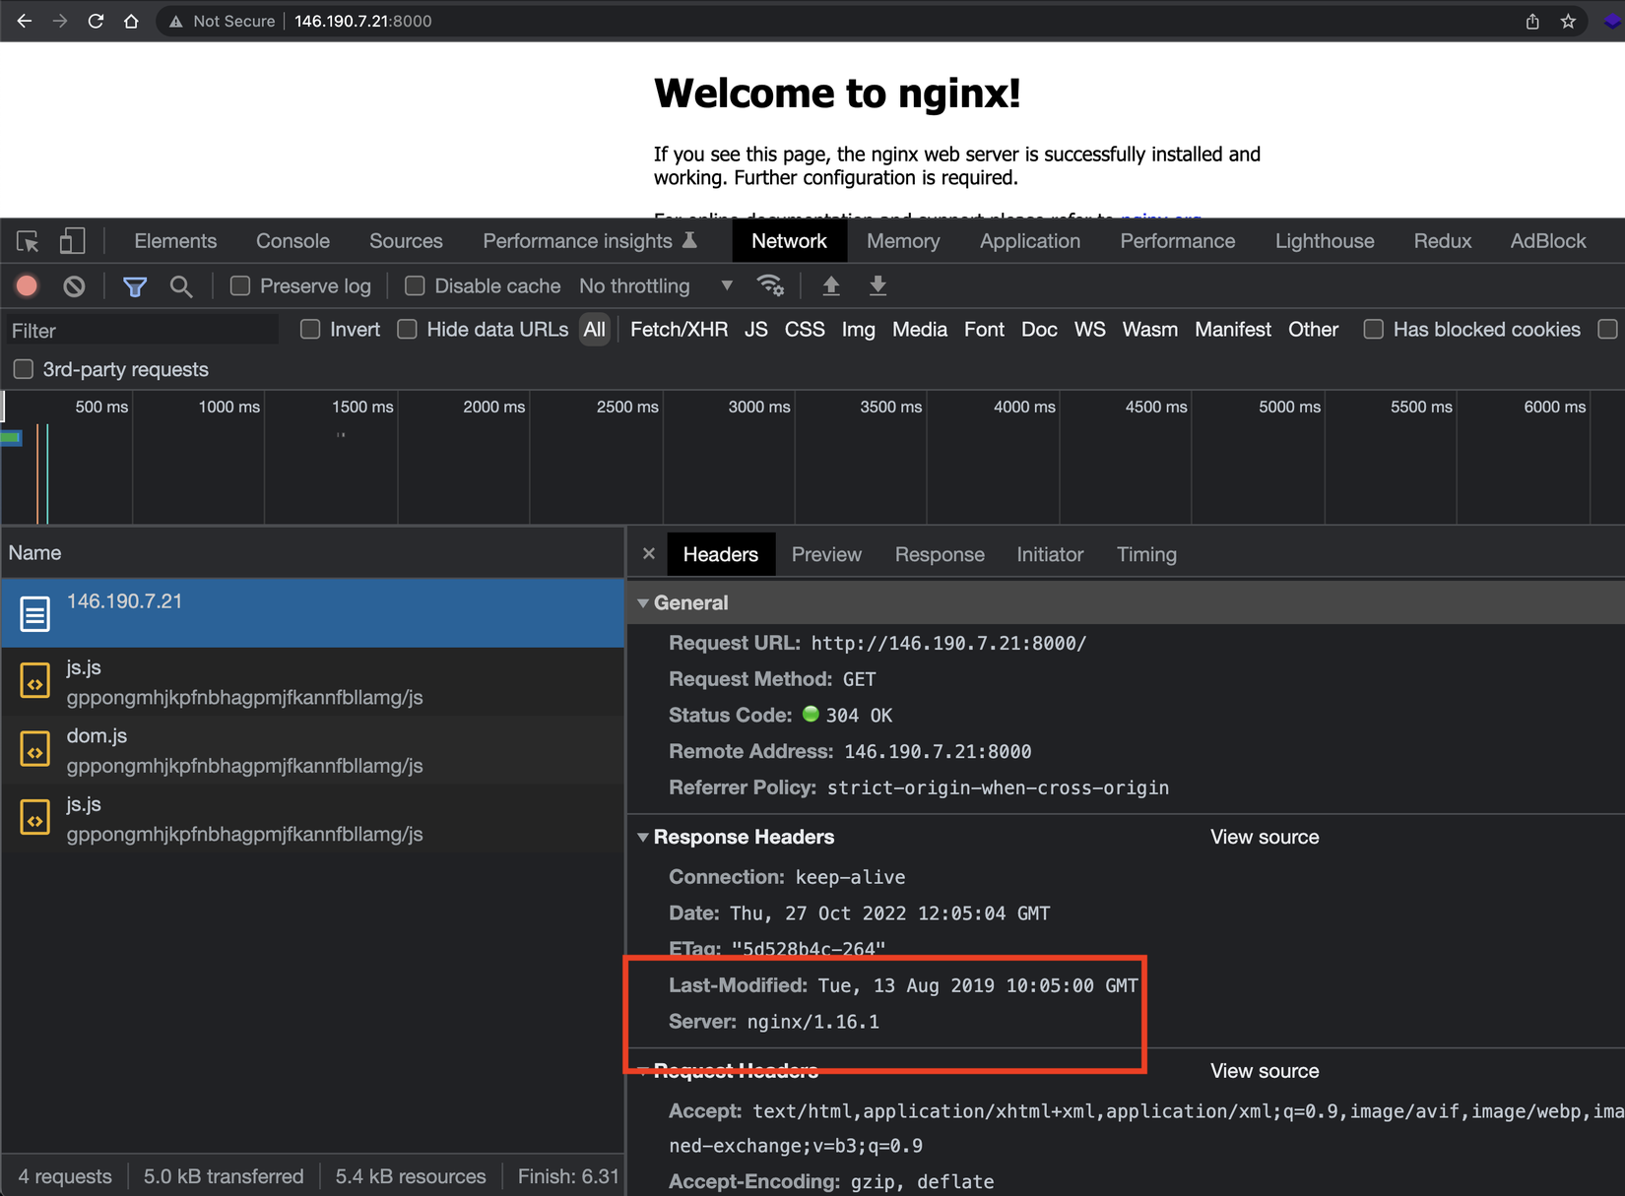Check the Has blocked cookies checkbox
This screenshot has width=1625, height=1196.
1373,329
